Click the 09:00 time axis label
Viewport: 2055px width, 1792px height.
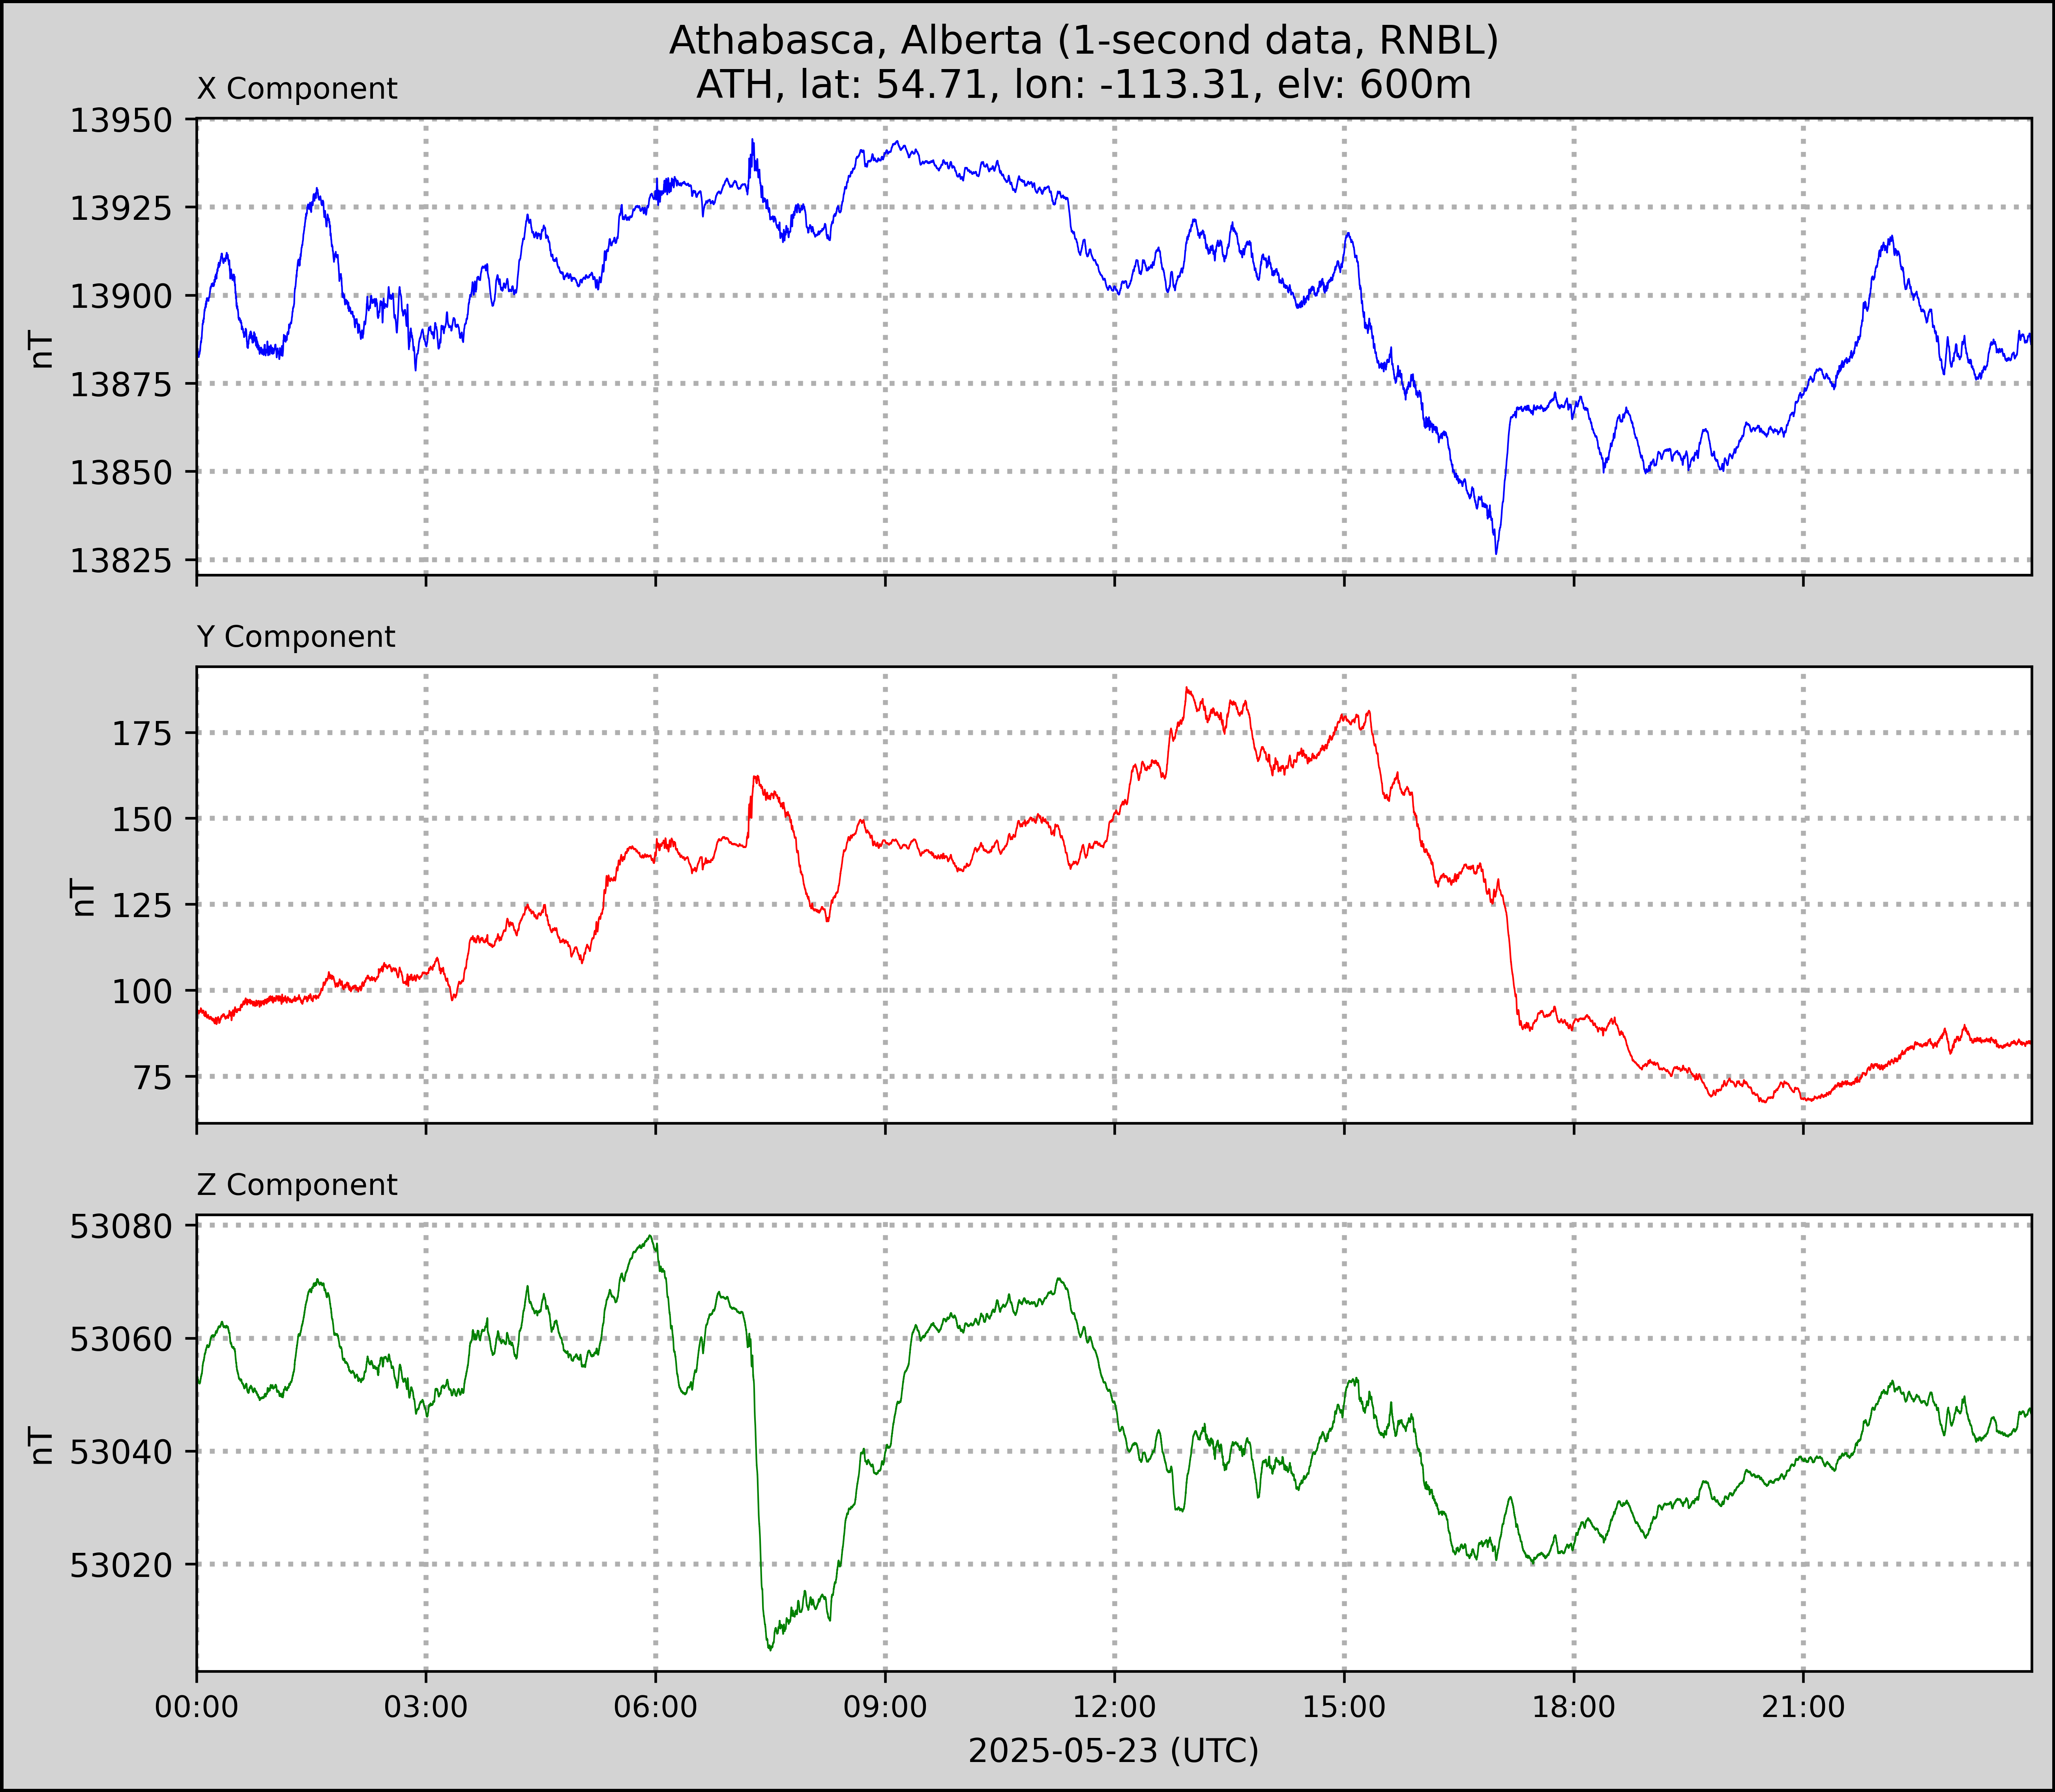pos(885,1707)
